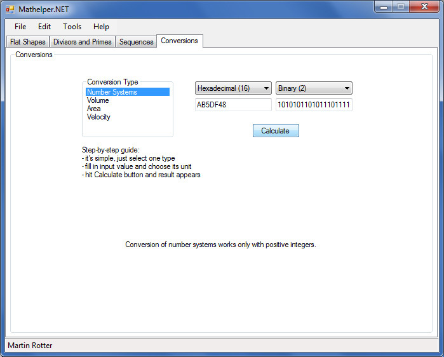Click the Martin Rotter status bar text

(x=30, y=346)
